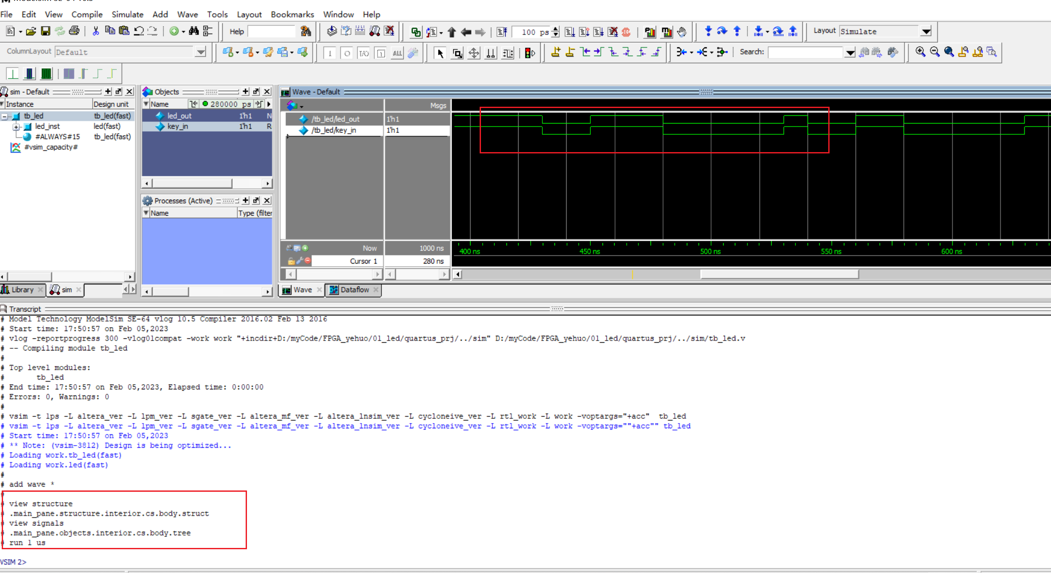
Task: Click the Find binoculars icon
Action: tap(193, 31)
